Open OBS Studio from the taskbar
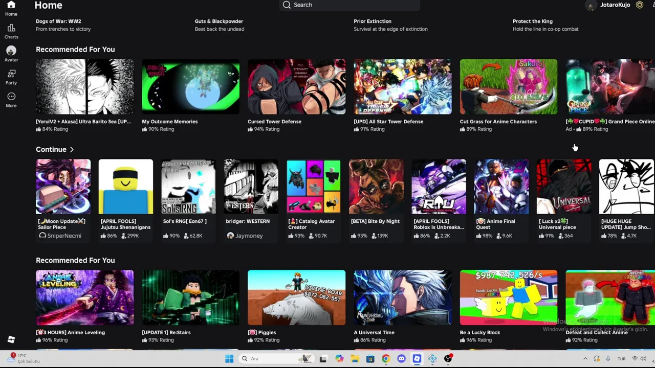This screenshot has width=655, height=368. [x=448, y=359]
